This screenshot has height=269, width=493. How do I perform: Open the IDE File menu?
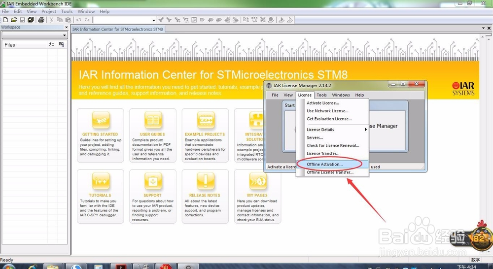5,11
